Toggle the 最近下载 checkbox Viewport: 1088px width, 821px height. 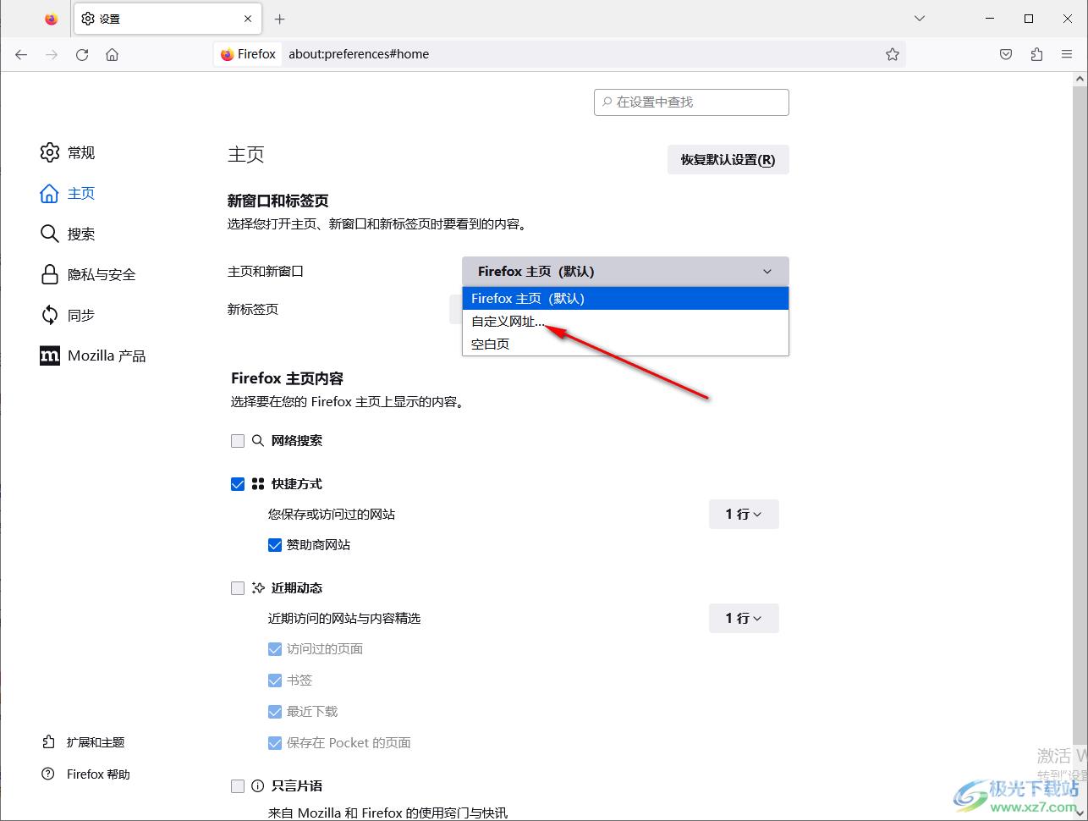coord(275,712)
